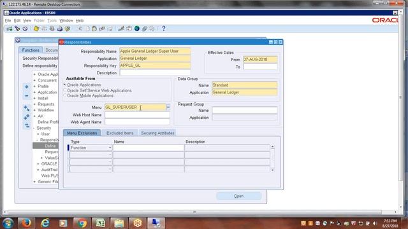
Task: Click the Translations globe icon
Action: pyautogui.click(x=136, y=29)
